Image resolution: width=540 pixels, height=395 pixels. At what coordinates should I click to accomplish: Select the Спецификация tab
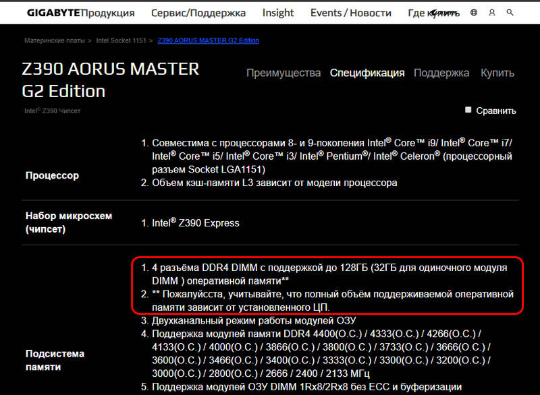[x=367, y=73]
